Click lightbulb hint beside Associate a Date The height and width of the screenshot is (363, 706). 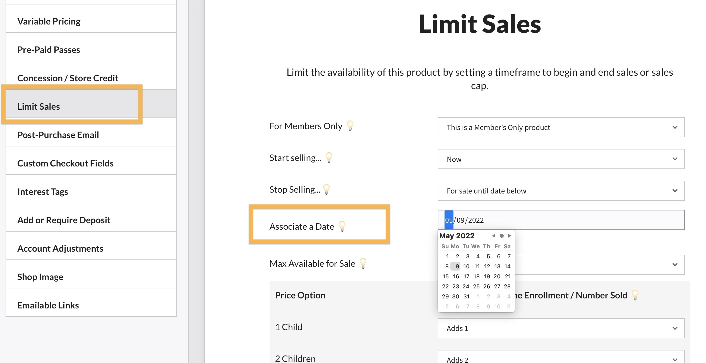[342, 226]
